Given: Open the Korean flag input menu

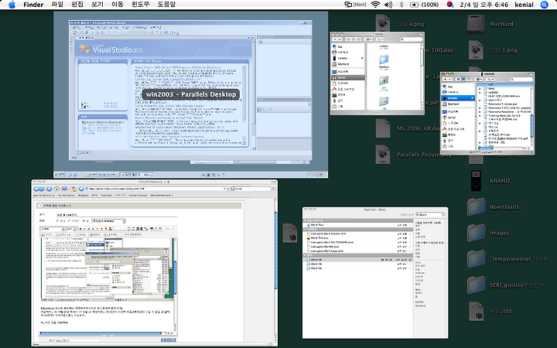Looking at the screenshot, I should pos(449,5).
